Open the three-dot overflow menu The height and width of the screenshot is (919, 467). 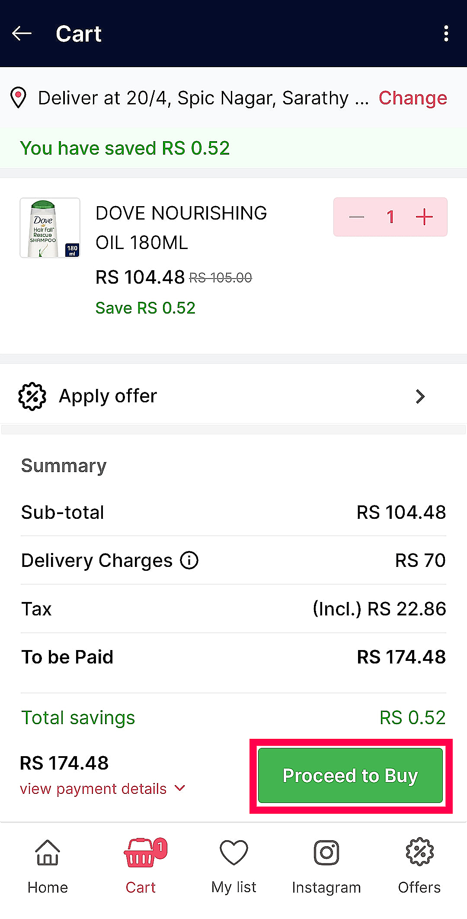coord(446,33)
